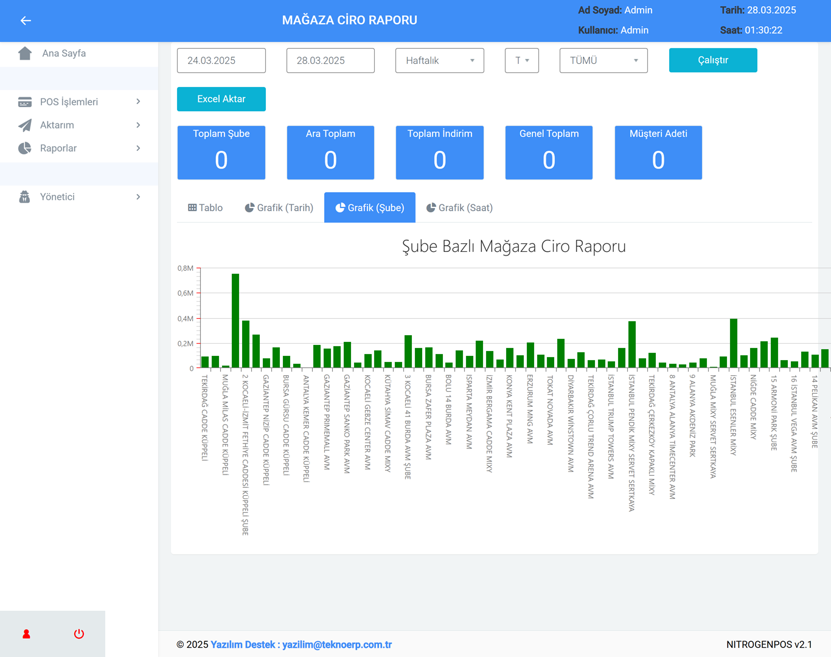Viewport: 831px width, 657px height.
Task: Click the Müşteri Adeti summary card
Action: pyautogui.click(x=658, y=153)
